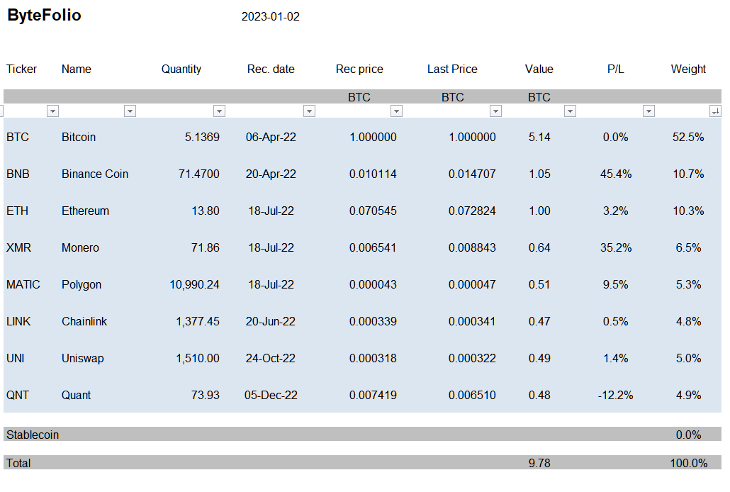Select the UNI ticker cell
Screen dimensions: 730x492
16,358
